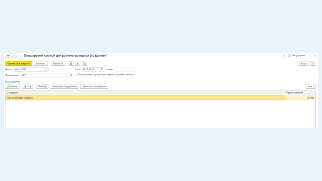Select the Иванов Виктор Петрович row
The width and height of the screenshot is (322, 181).
pos(145,98)
